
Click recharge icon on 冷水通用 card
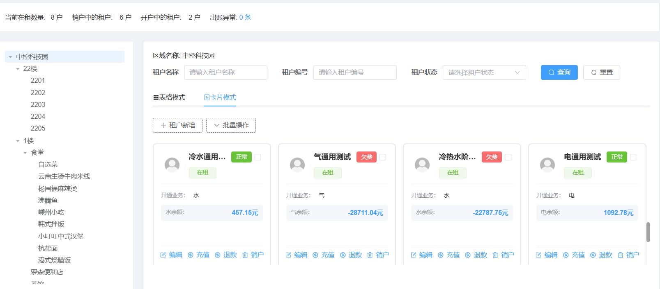click(x=191, y=255)
